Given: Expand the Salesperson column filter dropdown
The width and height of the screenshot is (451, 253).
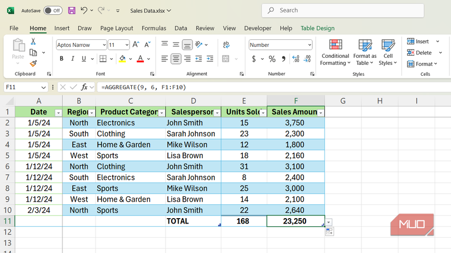Looking at the screenshot, I should click(216, 112).
